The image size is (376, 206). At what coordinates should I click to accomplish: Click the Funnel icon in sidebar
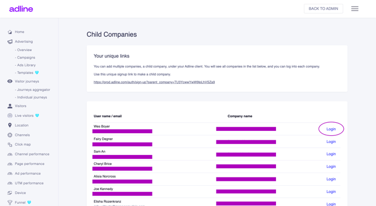[10, 202]
